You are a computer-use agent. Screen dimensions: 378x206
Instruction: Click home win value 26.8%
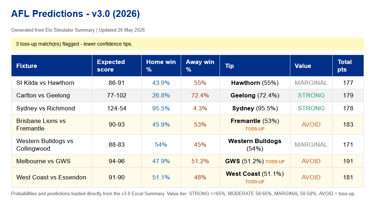pyautogui.click(x=161, y=96)
